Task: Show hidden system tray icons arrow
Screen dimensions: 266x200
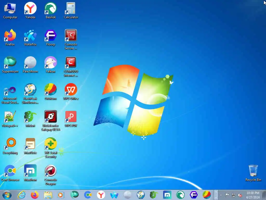Action: pyautogui.click(x=221, y=195)
